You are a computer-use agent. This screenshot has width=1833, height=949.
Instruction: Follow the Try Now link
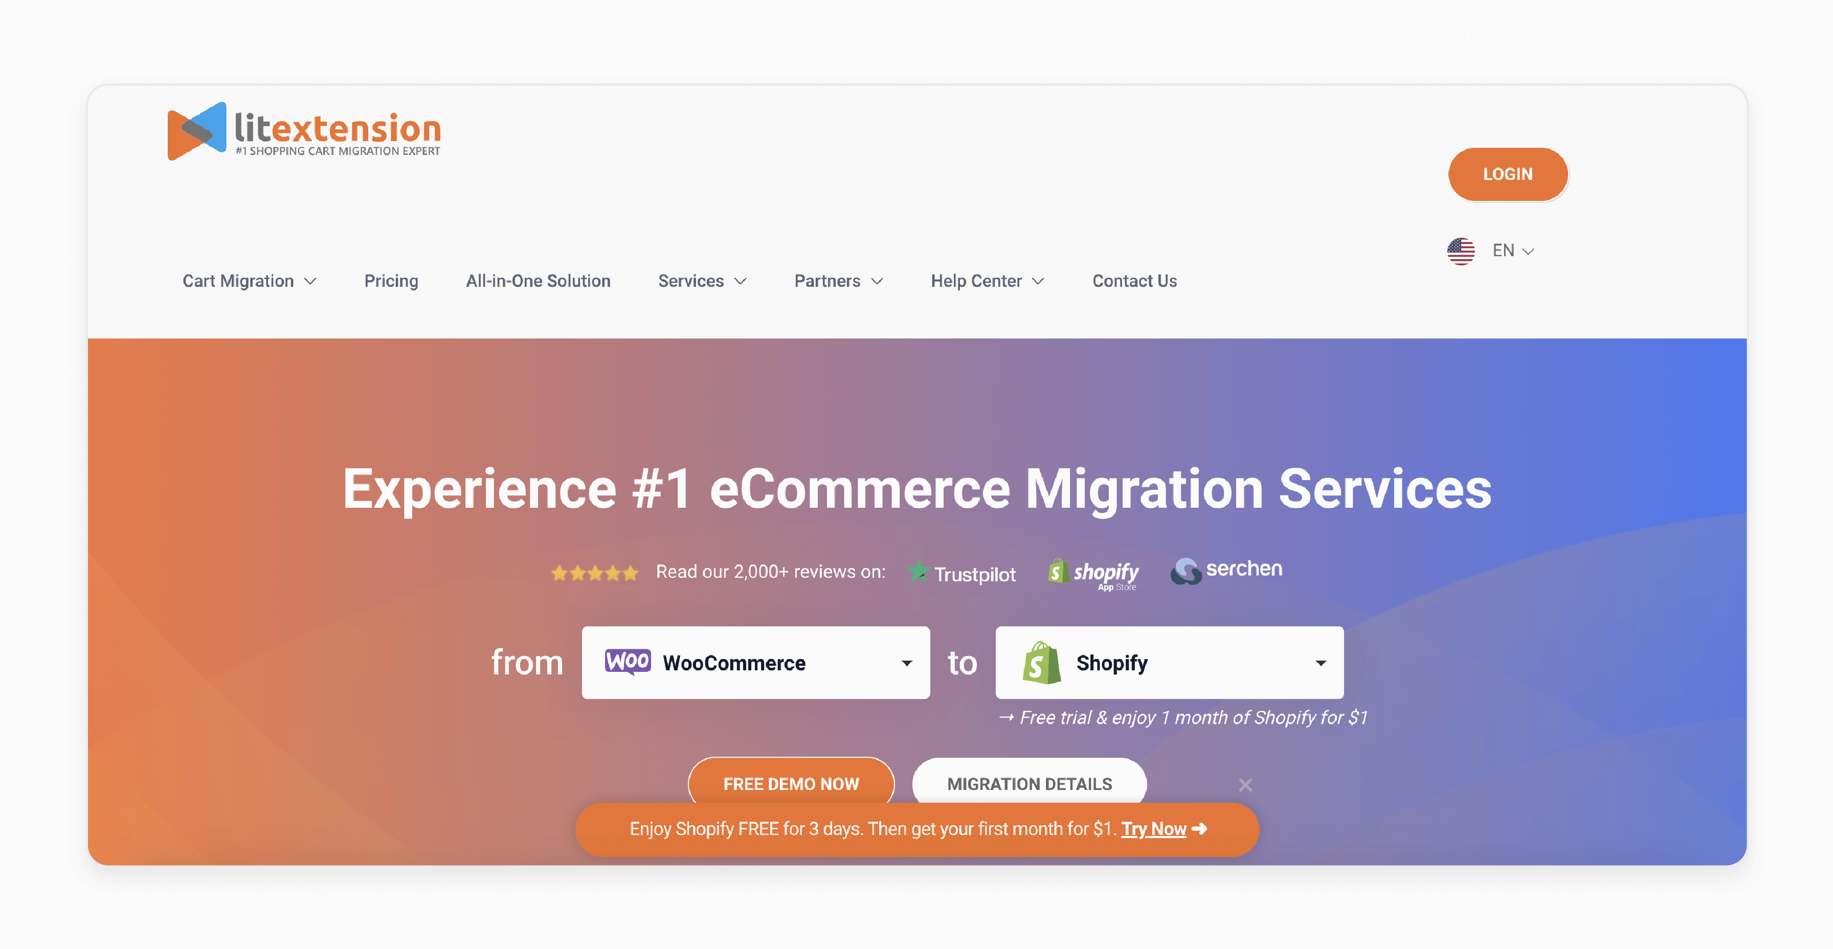[1153, 829]
